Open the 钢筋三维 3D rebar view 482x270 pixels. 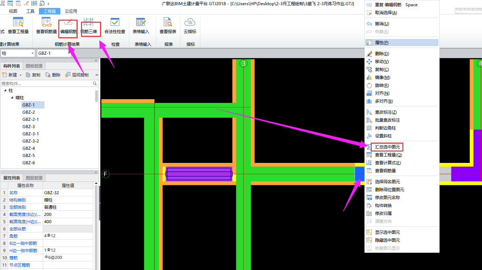(89, 25)
